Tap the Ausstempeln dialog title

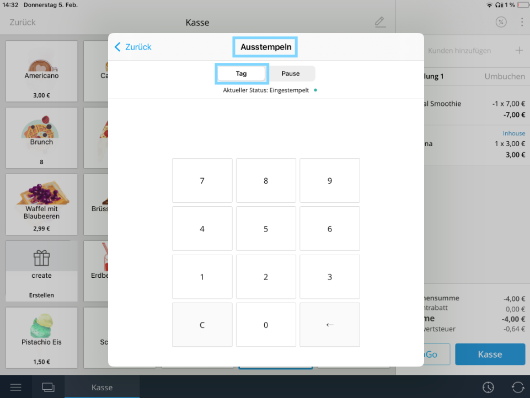(266, 47)
